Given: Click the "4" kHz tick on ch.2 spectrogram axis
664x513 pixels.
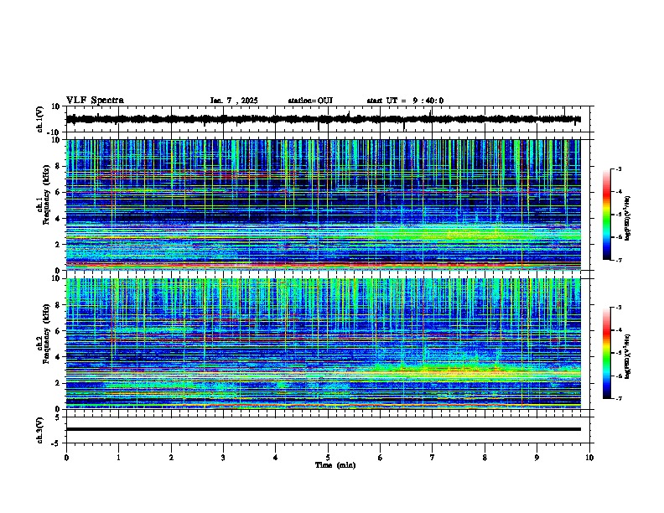Looking at the screenshot, I should pos(59,357).
